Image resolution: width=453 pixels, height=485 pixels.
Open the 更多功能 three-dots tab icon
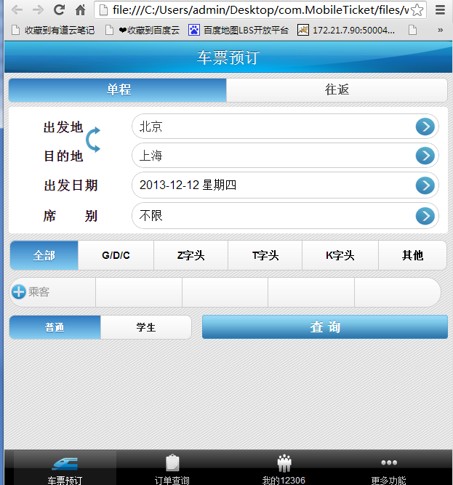(389, 462)
